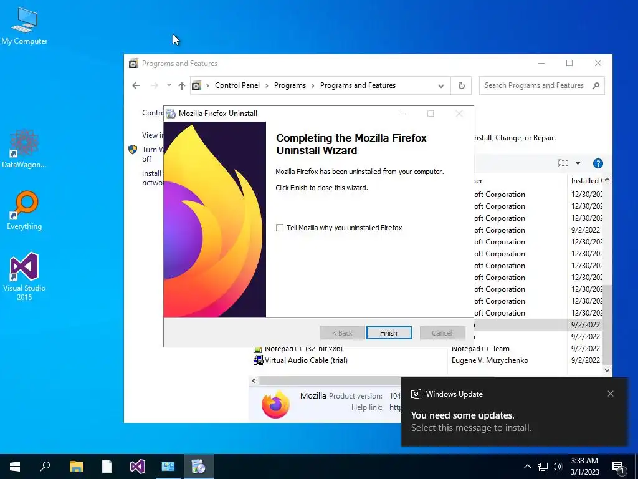The width and height of the screenshot is (638, 479).
Task: Click Programs and Features breadcrumb segment
Action: 358,85
